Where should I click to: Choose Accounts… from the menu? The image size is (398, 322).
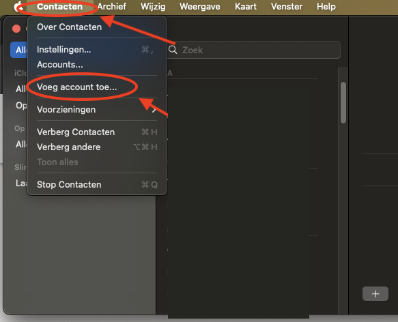[x=97, y=64]
